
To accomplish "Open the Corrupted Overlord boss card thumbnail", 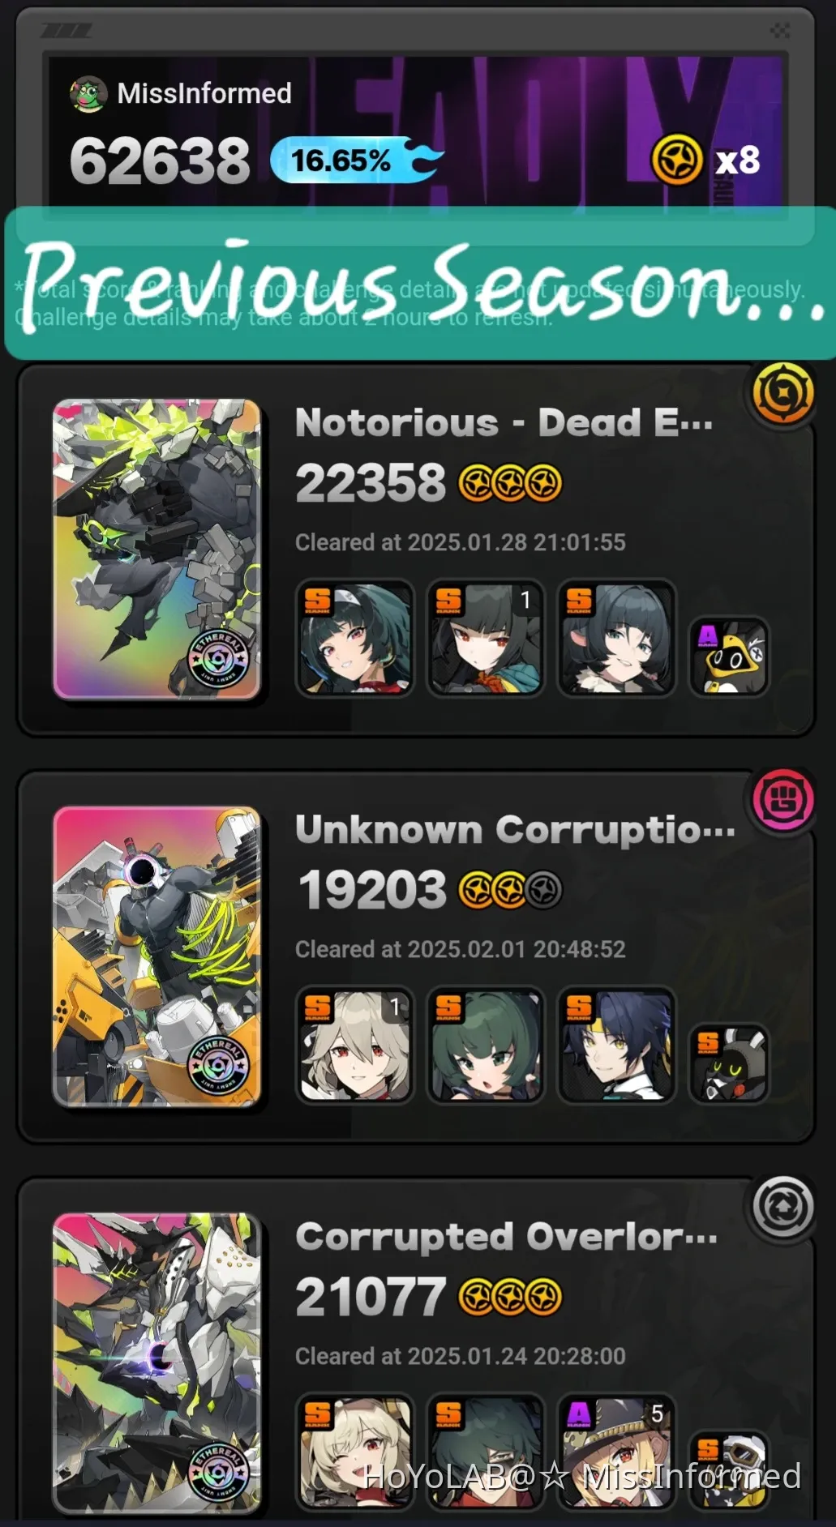I will tap(157, 1363).
